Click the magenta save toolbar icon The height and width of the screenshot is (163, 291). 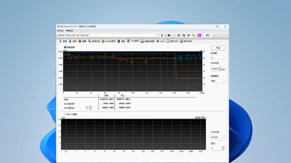pyautogui.click(x=199, y=35)
